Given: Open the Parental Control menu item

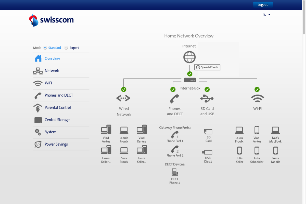Looking at the screenshot, I should point(58,108).
